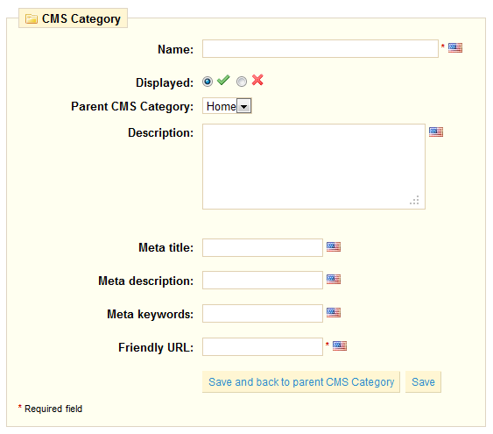
Task: Click the flag icon next to Description
Action: tap(436, 132)
